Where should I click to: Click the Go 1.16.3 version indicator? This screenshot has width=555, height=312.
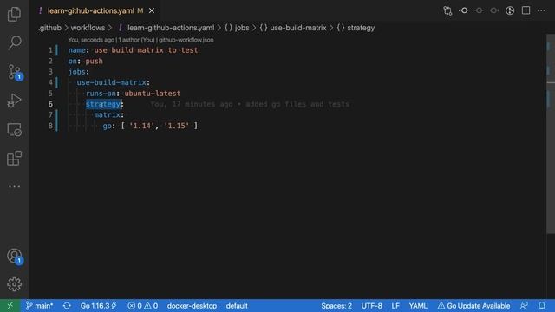pyautogui.click(x=98, y=306)
